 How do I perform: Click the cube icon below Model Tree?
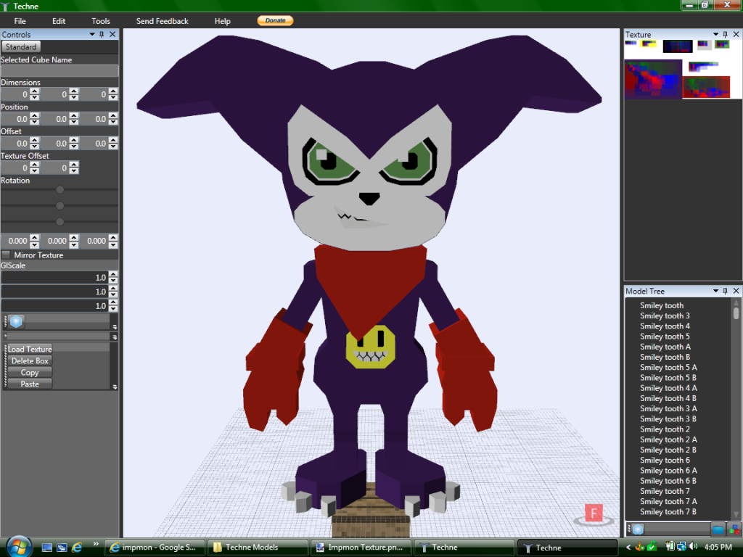(638, 529)
